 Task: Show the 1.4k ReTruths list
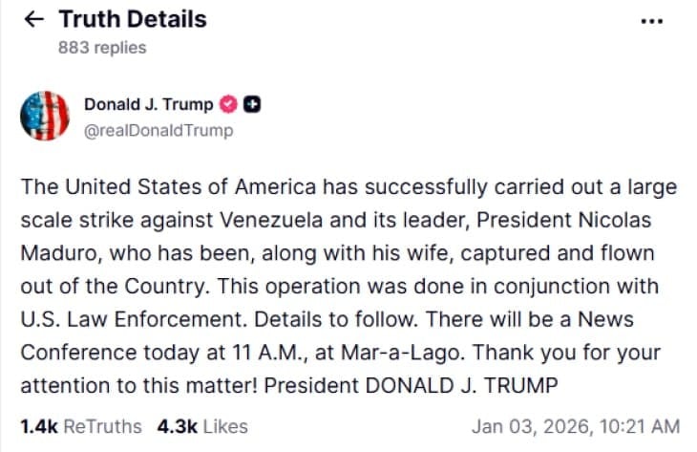coord(80,426)
